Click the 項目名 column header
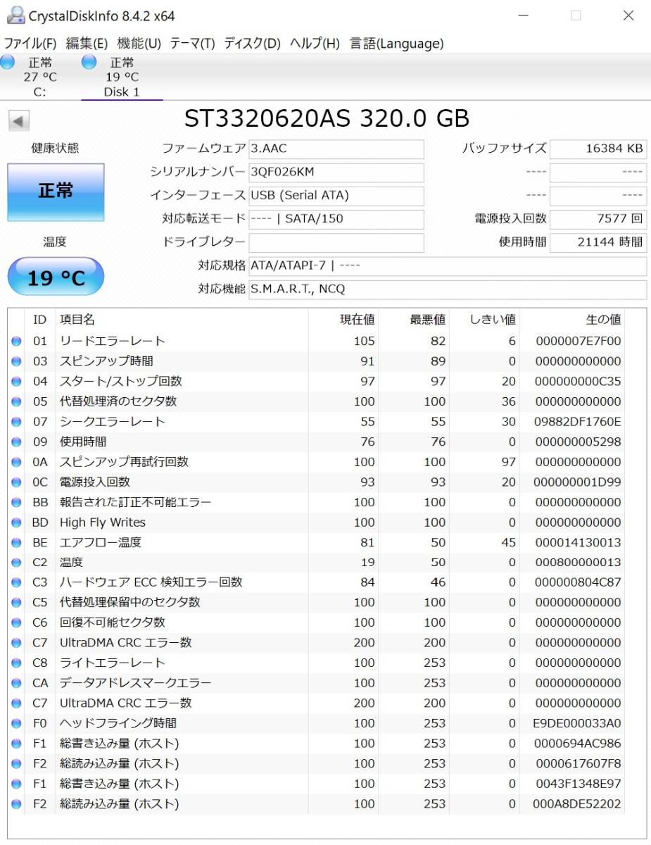This screenshot has height=845, width=651. coord(77,320)
